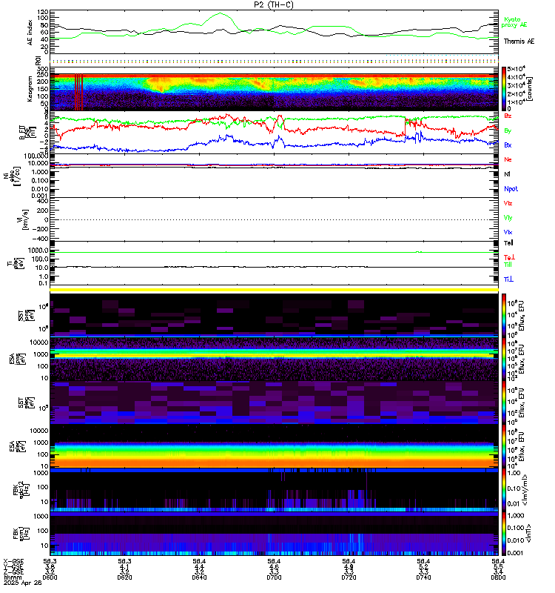Click the bright keogram auroral patch near 0630
The image size is (555, 593).
pos(158,85)
